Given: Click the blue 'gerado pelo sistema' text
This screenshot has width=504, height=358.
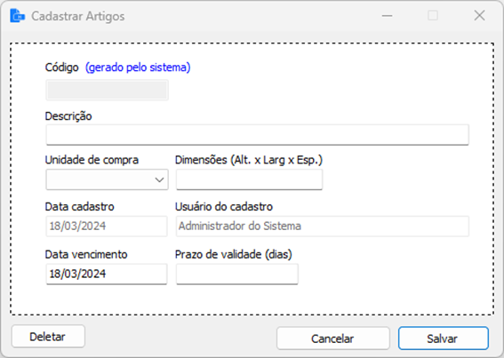Looking at the screenshot, I should tap(138, 68).
